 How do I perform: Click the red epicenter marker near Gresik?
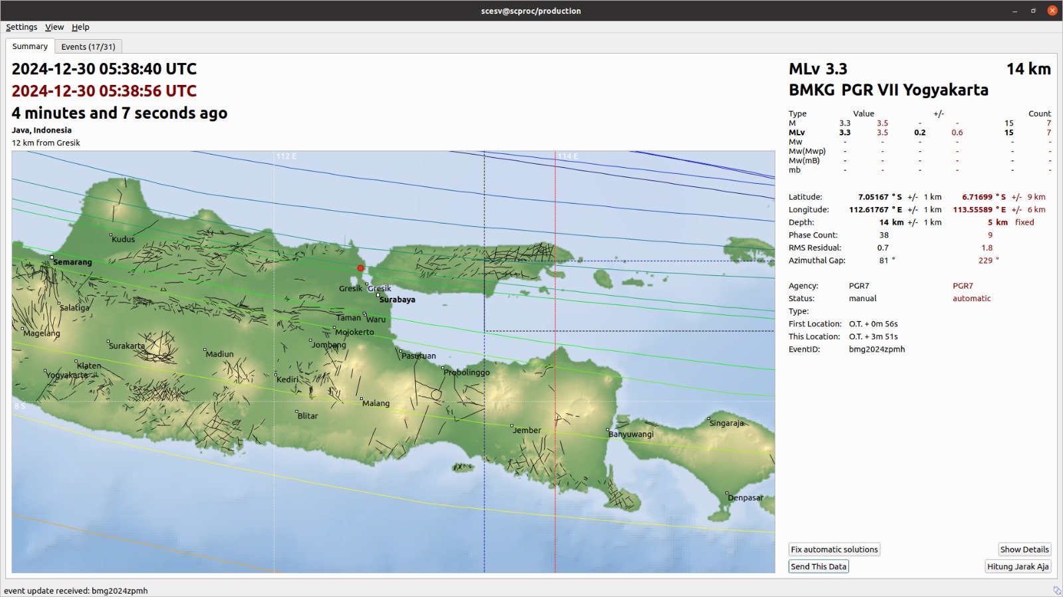[361, 268]
